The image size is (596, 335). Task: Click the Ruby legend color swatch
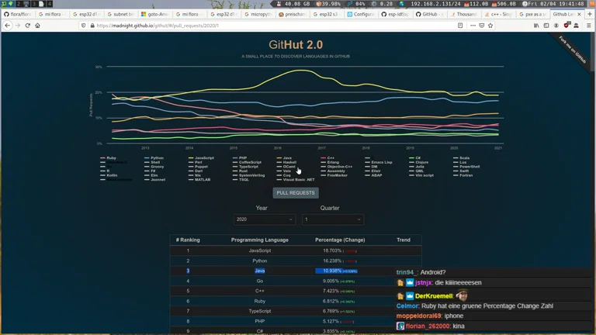pyautogui.click(x=103, y=158)
